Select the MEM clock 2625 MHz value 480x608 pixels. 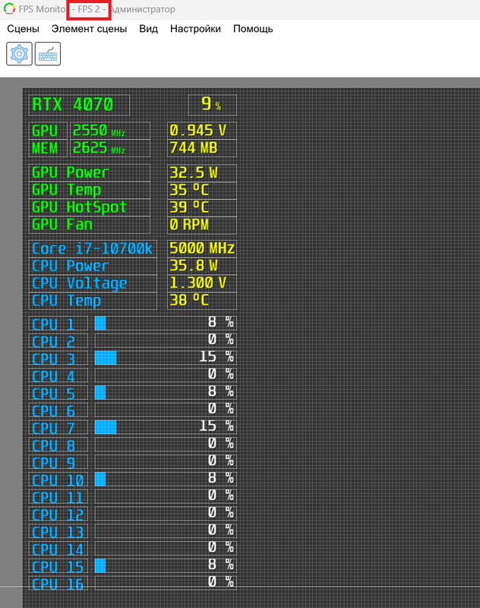(110, 148)
